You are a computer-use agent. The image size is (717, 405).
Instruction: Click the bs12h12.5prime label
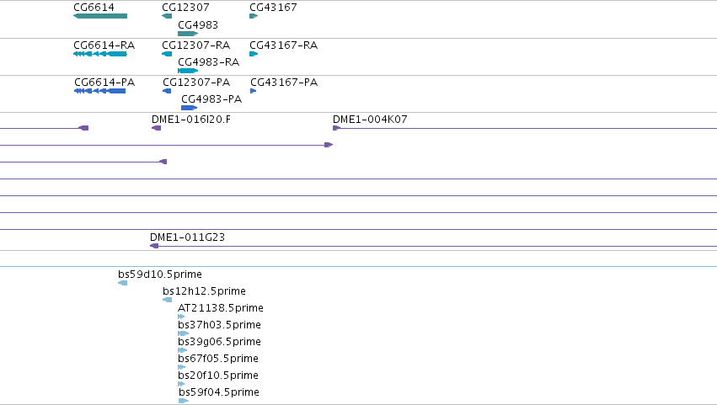pos(205,291)
